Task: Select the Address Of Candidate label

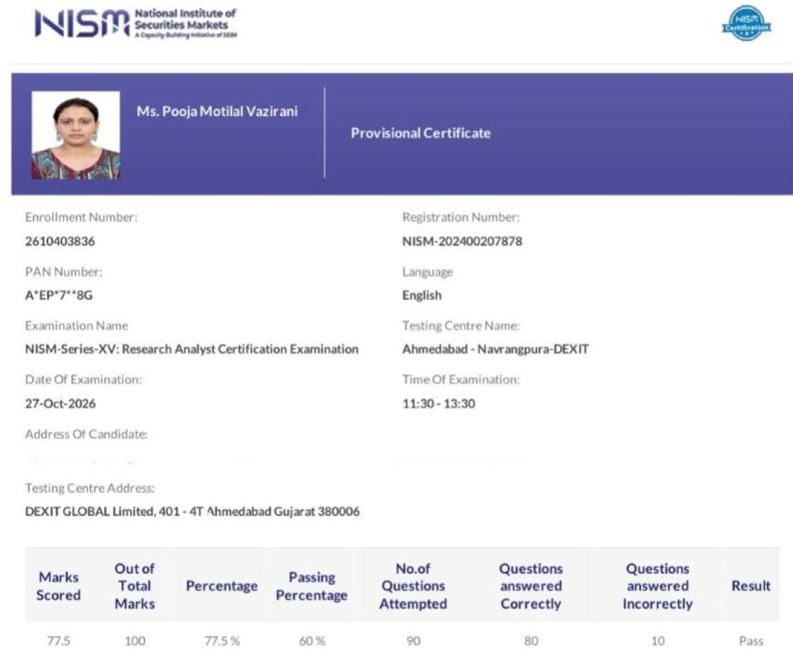Action: [x=87, y=434]
